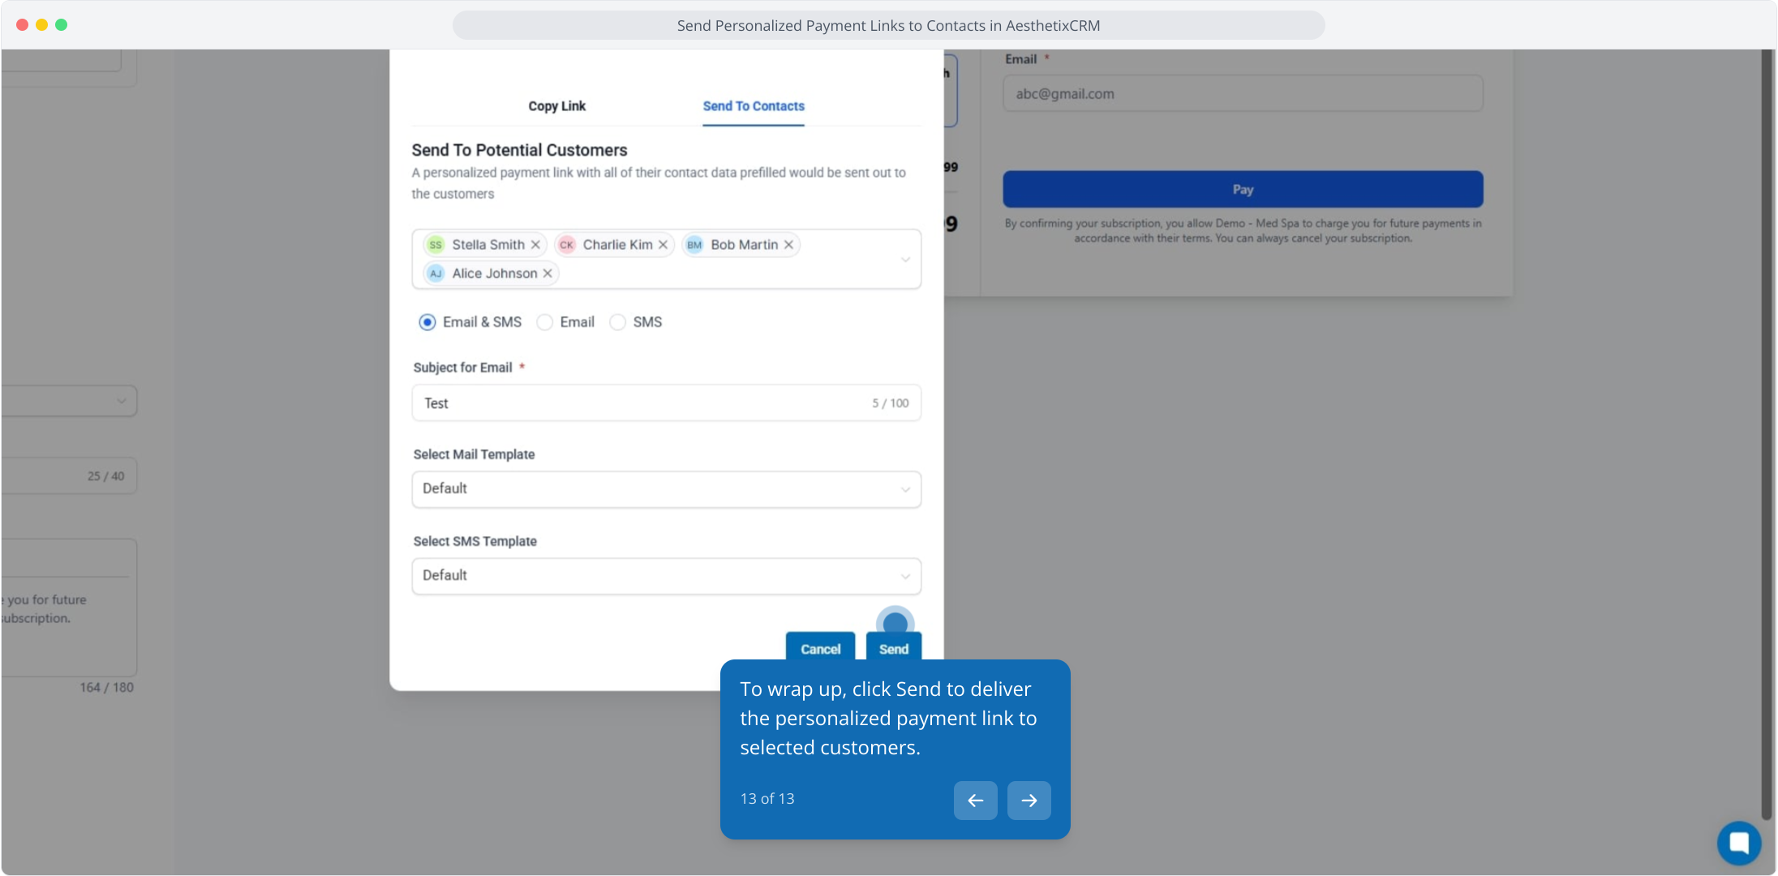
Task: Remove Stella Smith contact tag
Action: (535, 245)
